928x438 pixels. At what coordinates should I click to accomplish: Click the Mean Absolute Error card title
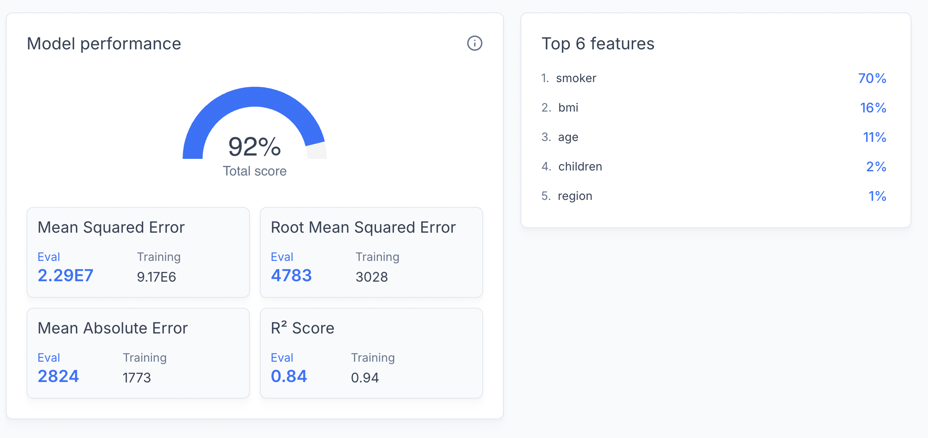(x=113, y=328)
